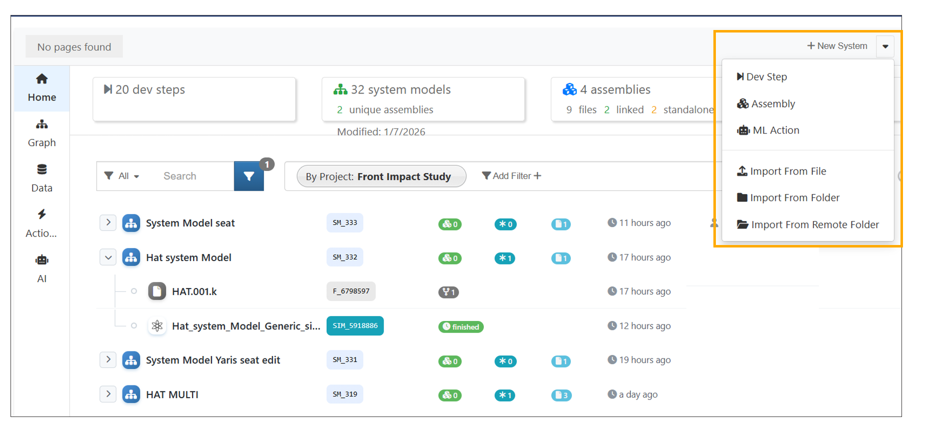This screenshot has height=434, width=929.
Task: Open the Graph view in sidebar
Action: coord(42,133)
